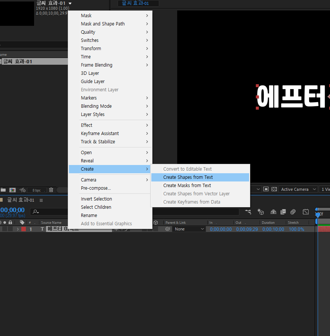Choose Select Children from context menu
The width and height of the screenshot is (330, 336).
(x=110, y=207)
